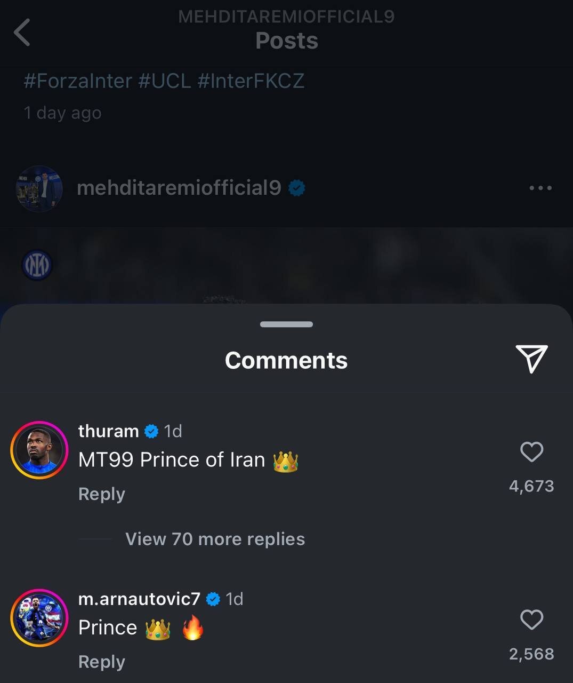573x683 pixels.
Task: Reply to thuram's comment
Action: point(101,494)
